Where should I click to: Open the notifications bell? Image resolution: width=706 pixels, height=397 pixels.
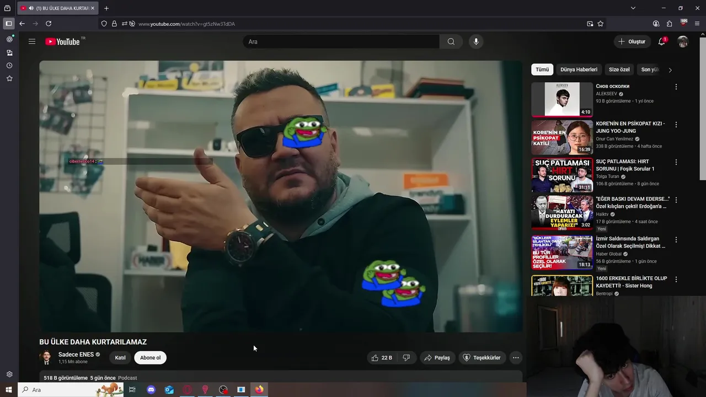(661, 41)
